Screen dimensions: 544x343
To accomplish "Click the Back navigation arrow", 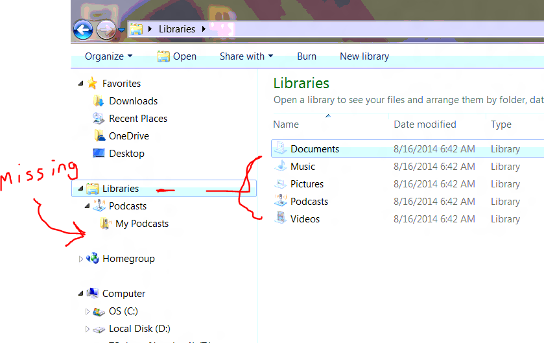I will 83,30.
